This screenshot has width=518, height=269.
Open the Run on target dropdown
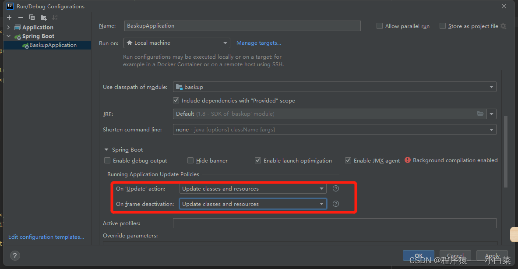click(x=177, y=43)
